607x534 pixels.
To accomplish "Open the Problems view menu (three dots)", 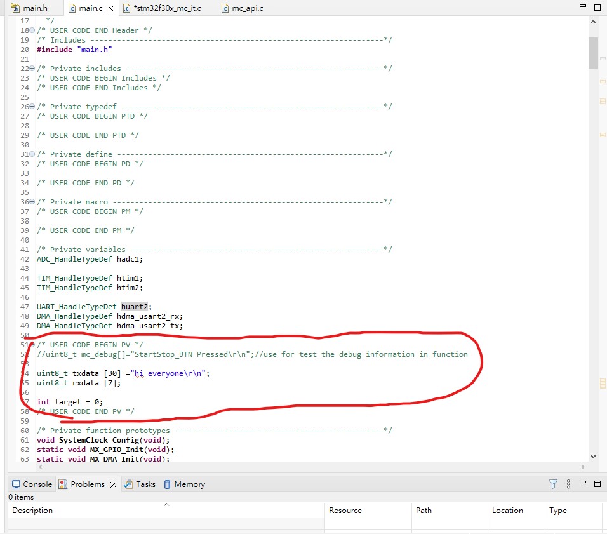I will [x=568, y=484].
